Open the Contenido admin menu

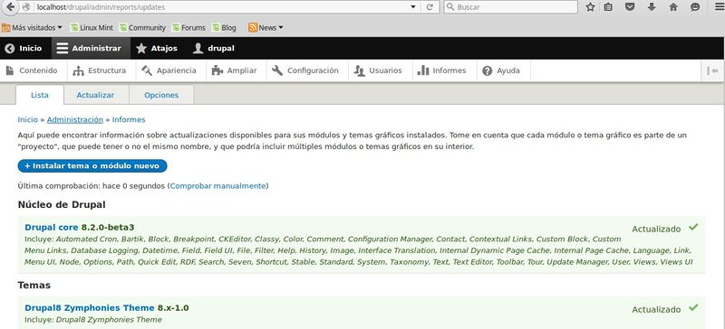pyautogui.click(x=32, y=70)
